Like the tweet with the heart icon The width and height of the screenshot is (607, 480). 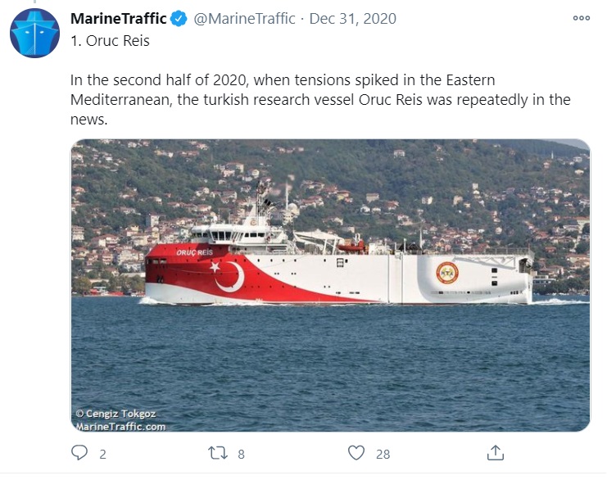[356, 452]
